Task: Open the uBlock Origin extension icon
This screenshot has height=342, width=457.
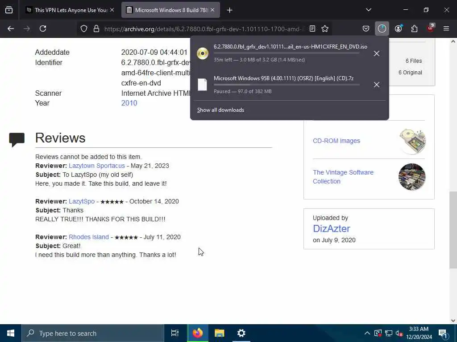Action: tap(431, 28)
